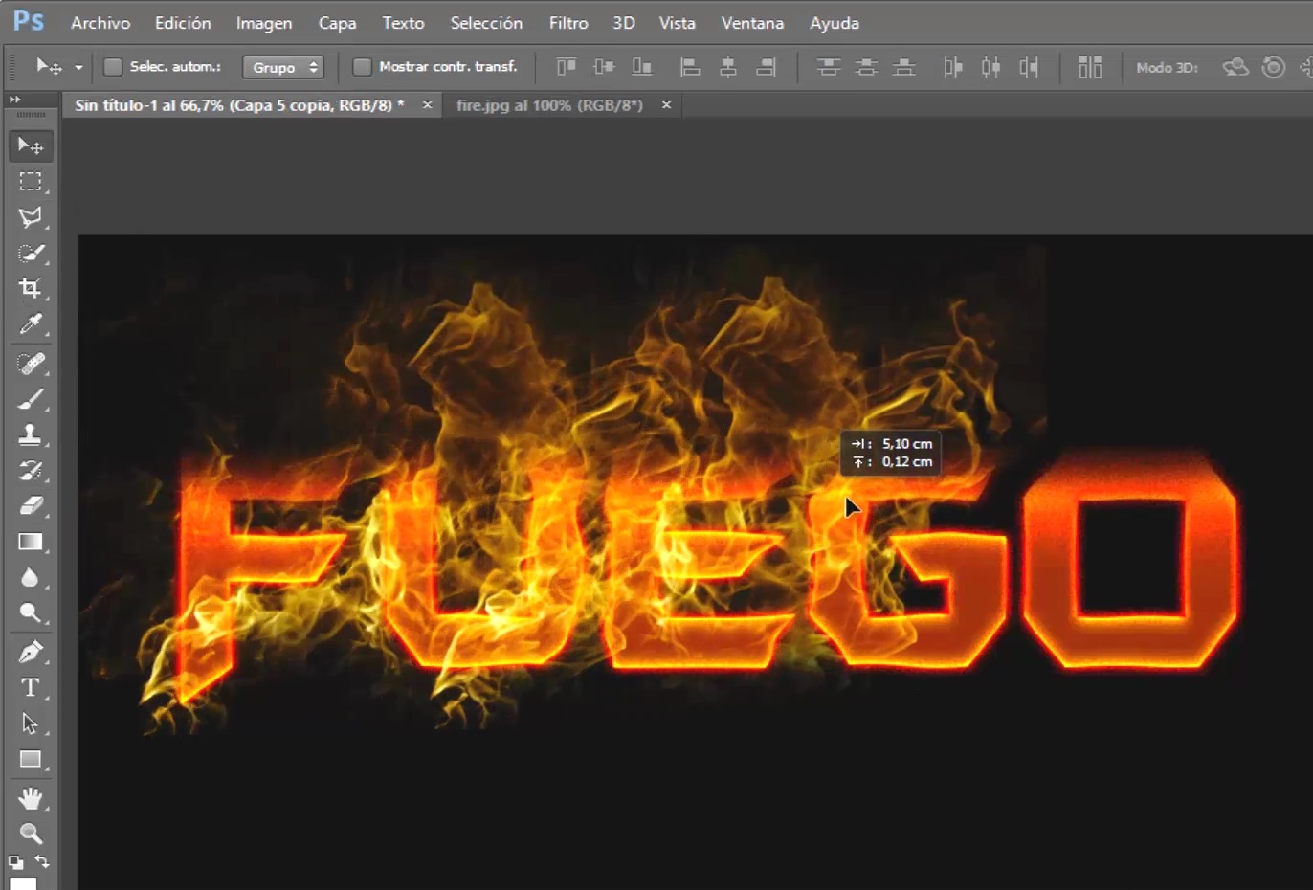
Task: Open the Capa menu
Action: [x=337, y=23]
